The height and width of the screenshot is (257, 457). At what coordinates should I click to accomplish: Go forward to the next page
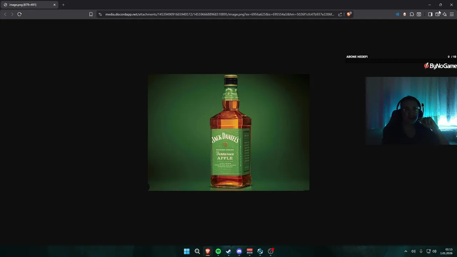click(x=12, y=14)
